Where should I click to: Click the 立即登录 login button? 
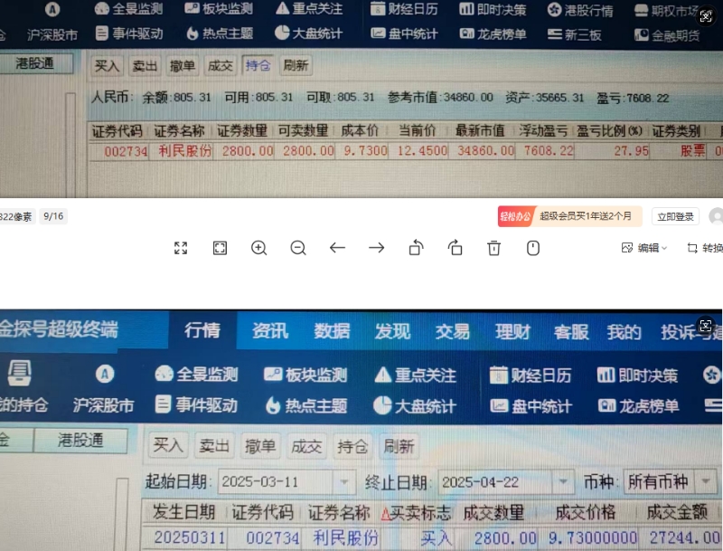point(675,216)
